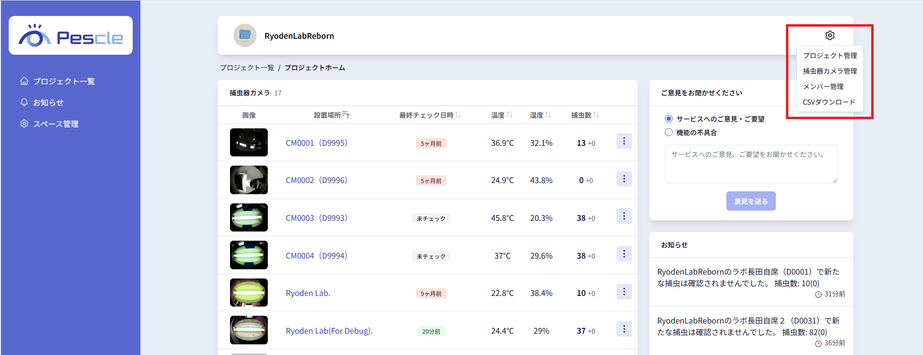Viewport: 923px width, 355px height.
Task: Open the CM0004 camera thumbnail image
Action: tap(249, 255)
